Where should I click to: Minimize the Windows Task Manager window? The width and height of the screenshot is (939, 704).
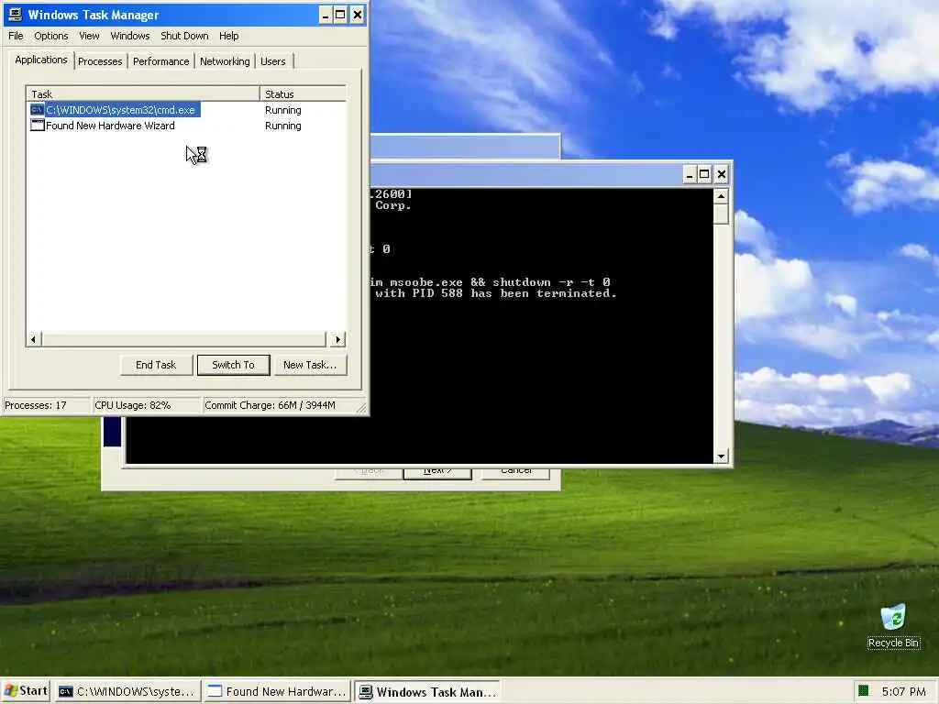(x=326, y=15)
